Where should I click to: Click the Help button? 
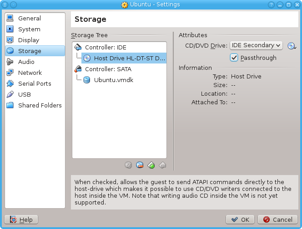[x=21, y=219]
